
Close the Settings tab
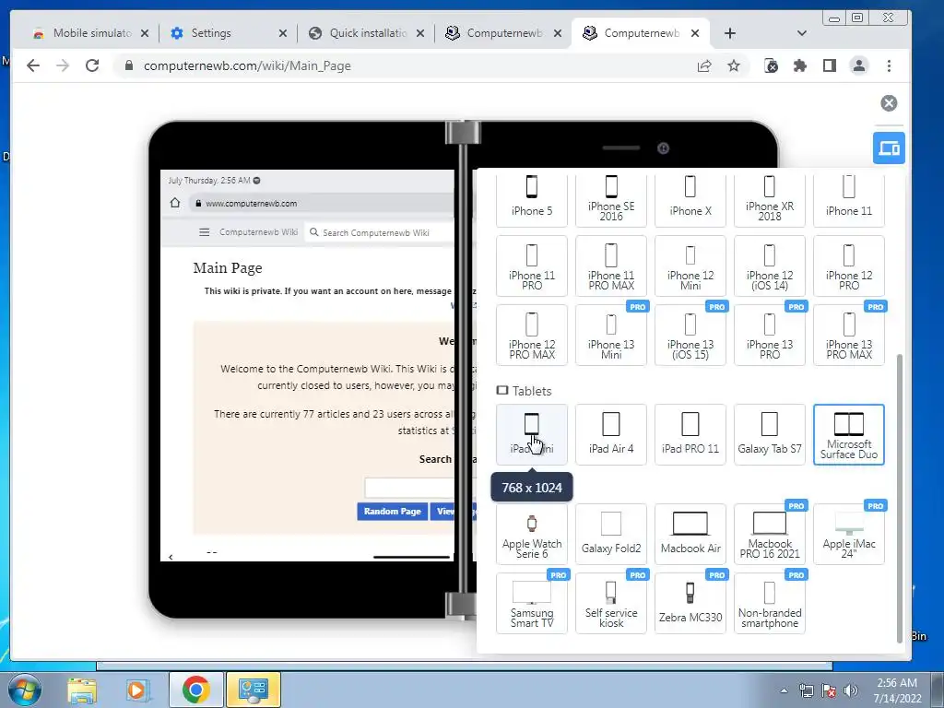tap(282, 34)
